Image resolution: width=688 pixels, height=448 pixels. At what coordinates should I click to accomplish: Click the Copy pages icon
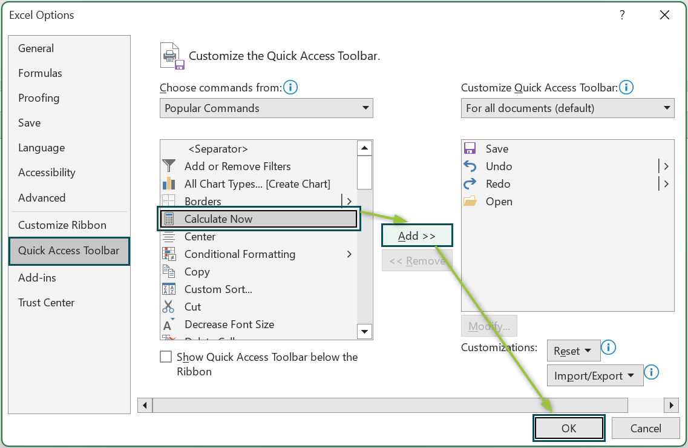[168, 271]
